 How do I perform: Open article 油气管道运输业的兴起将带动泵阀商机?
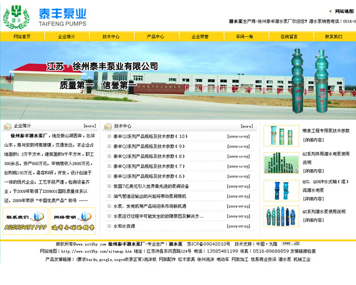tap(150, 196)
